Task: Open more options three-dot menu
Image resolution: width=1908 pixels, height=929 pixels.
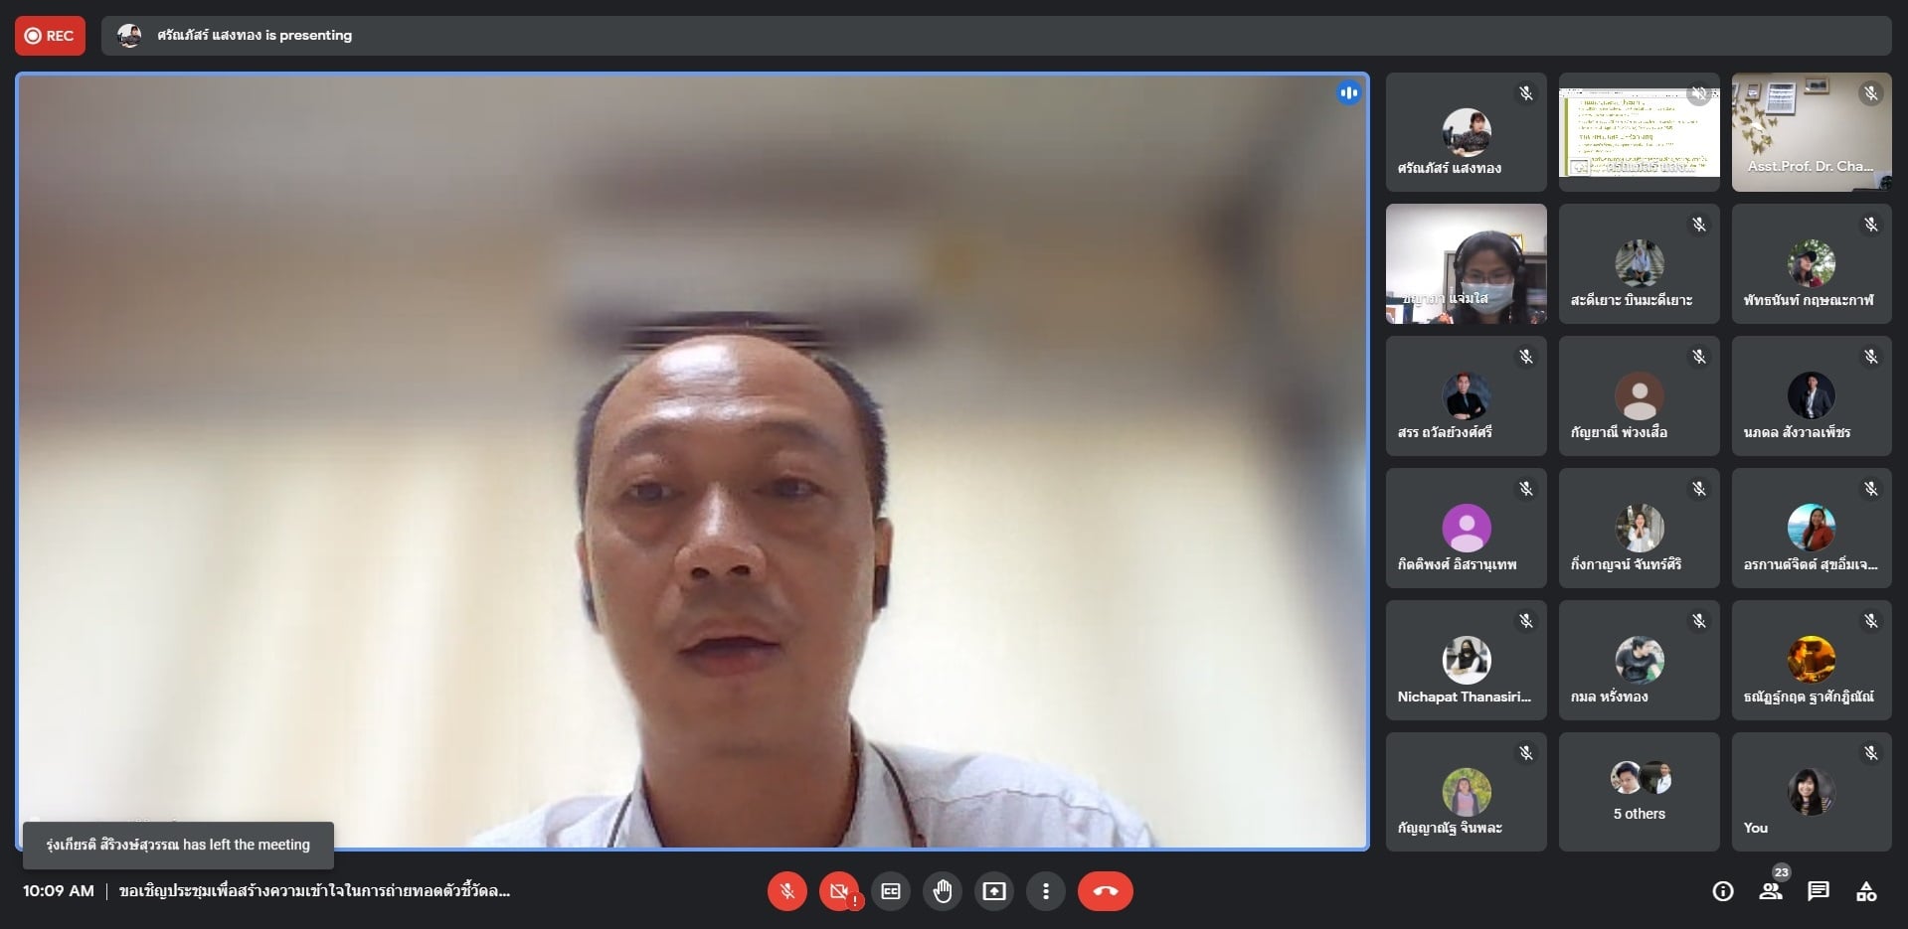Action: point(1045,891)
